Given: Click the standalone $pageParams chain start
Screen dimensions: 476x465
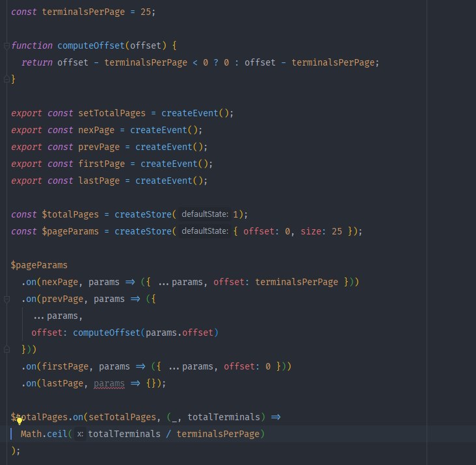Looking at the screenshot, I should pos(39,265).
